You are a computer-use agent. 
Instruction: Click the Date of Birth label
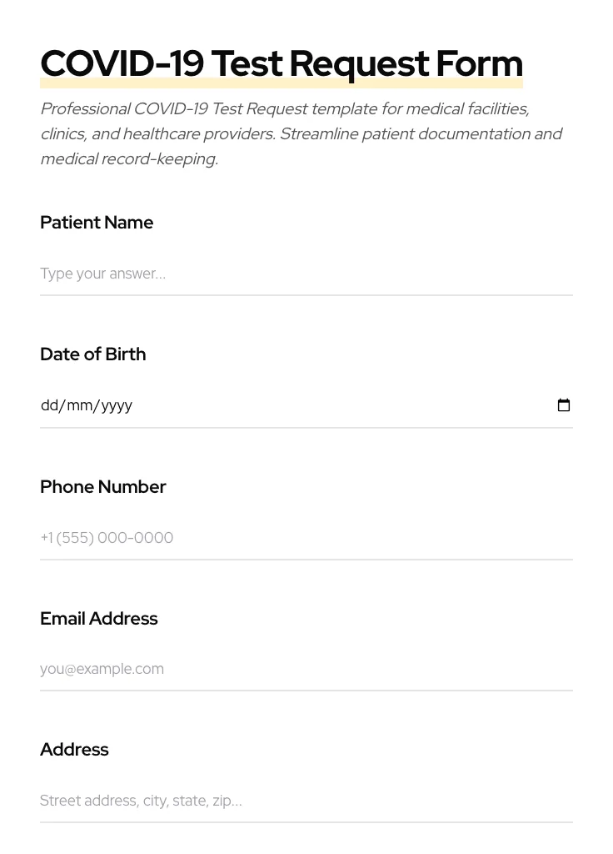click(x=92, y=354)
